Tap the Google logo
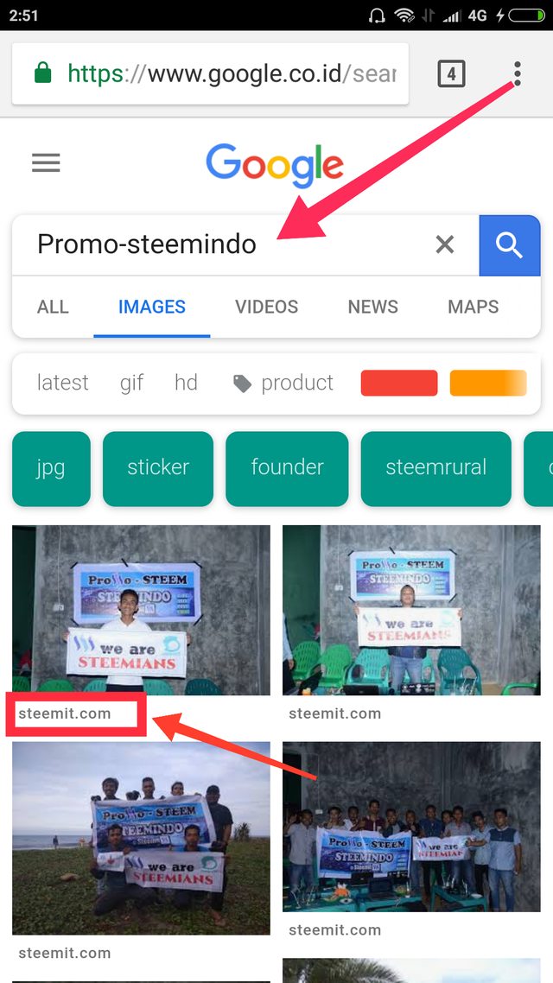553x983 pixels. click(275, 166)
